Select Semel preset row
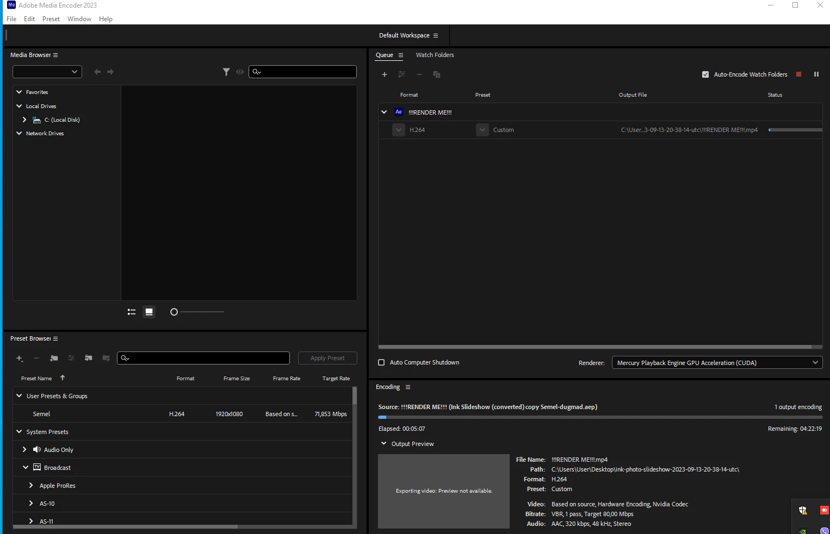The image size is (830, 534). point(183,414)
